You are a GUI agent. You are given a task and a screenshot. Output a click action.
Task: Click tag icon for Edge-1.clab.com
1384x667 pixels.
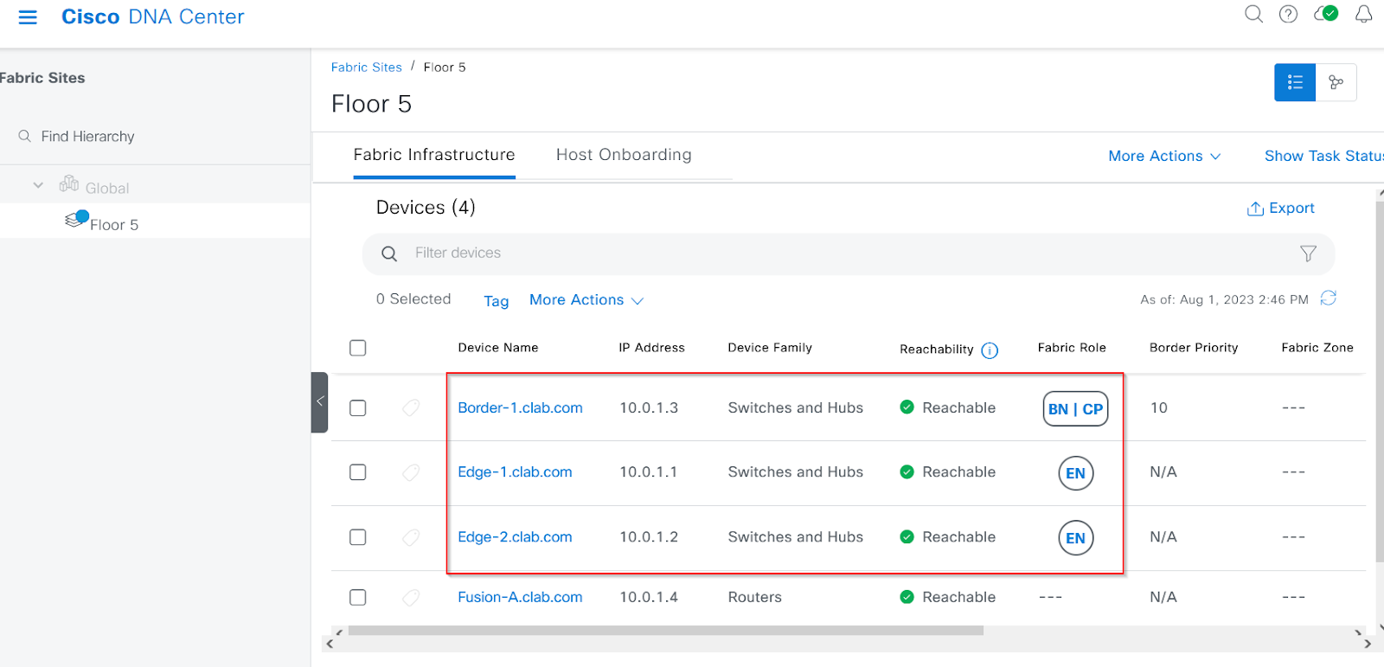coord(411,472)
